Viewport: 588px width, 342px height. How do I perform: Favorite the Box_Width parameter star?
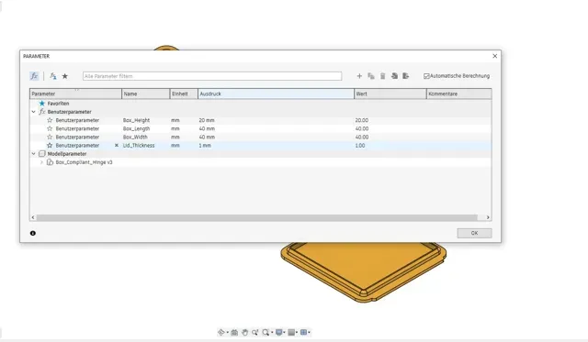point(50,137)
